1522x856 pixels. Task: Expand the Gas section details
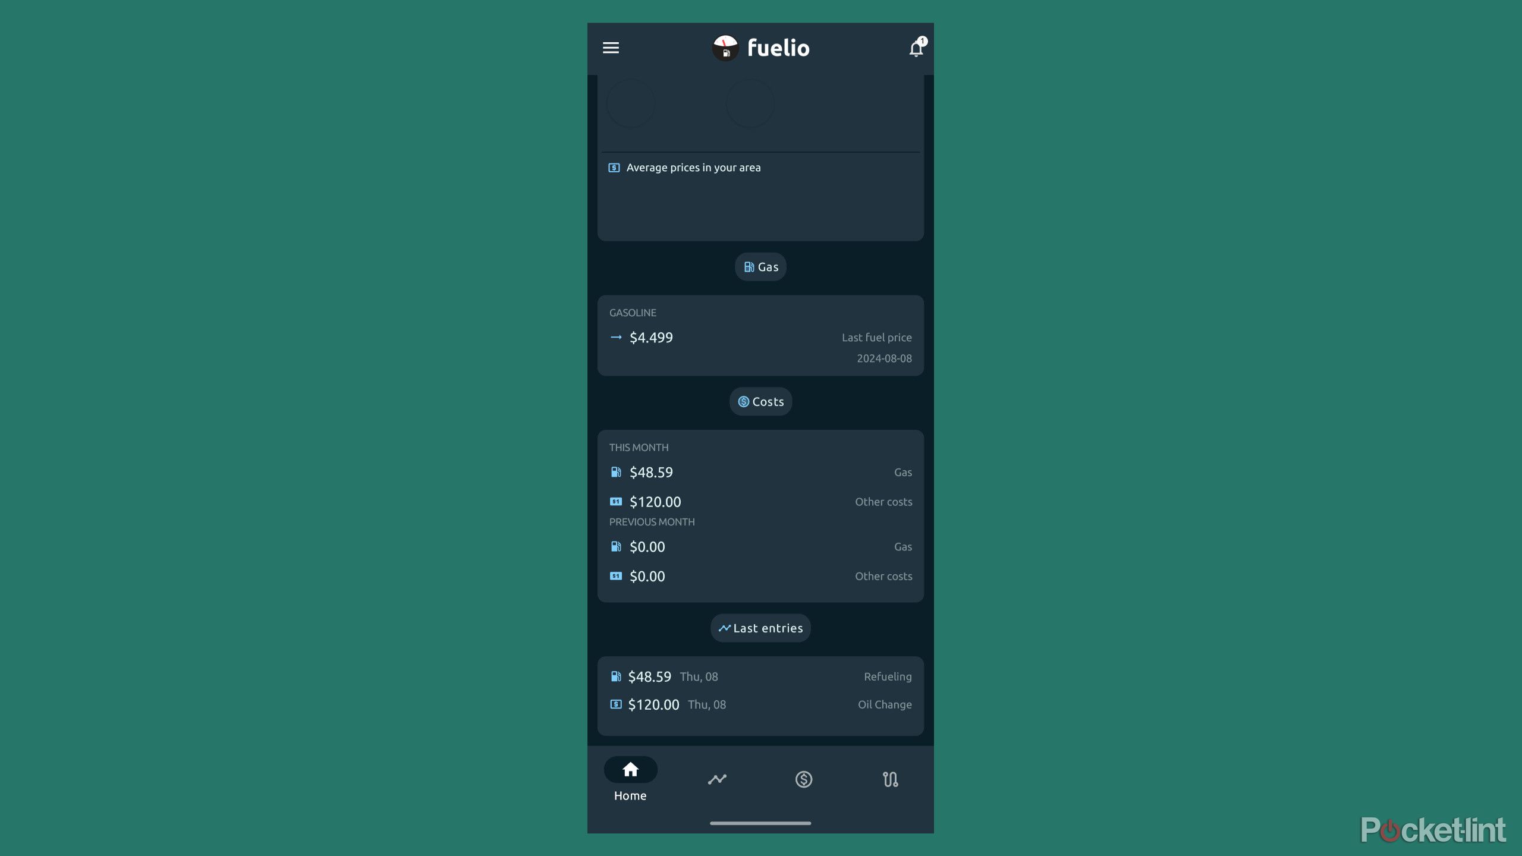pyautogui.click(x=760, y=266)
